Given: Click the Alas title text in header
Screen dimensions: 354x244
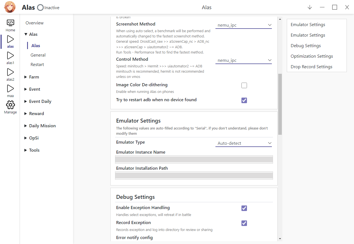Looking at the screenshot, I should click(207, 7).
